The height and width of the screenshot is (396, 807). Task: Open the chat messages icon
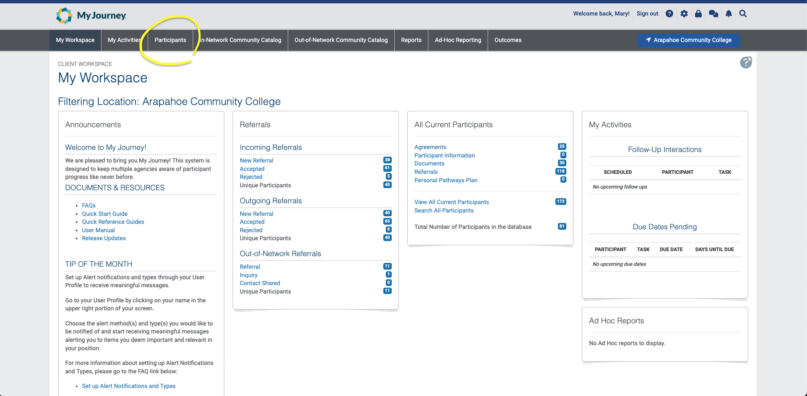pos(713,14)
